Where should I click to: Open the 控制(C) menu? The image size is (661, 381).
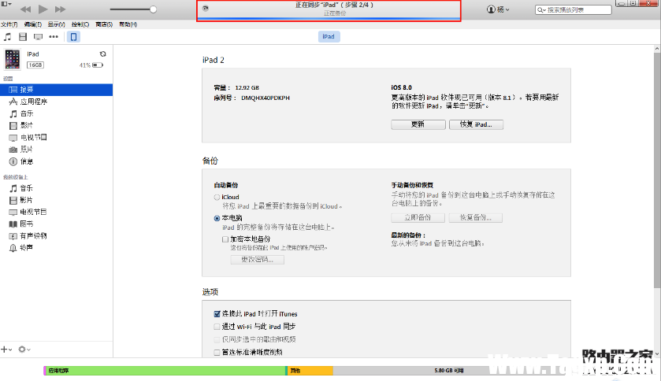coord(80,24)
